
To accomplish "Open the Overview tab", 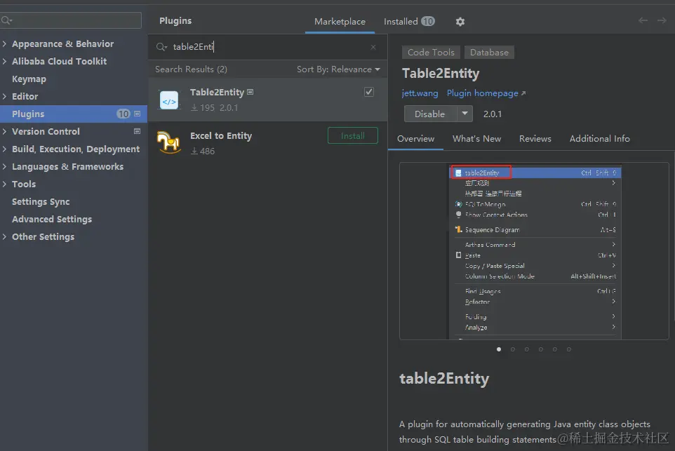I will coord(415,139).
